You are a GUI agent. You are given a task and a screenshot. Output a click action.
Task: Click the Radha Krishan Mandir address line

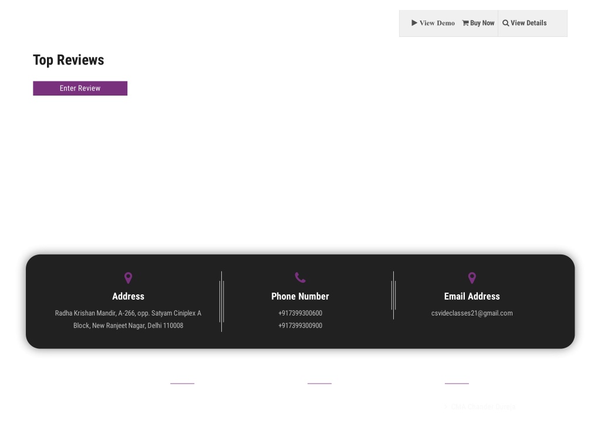128,313
